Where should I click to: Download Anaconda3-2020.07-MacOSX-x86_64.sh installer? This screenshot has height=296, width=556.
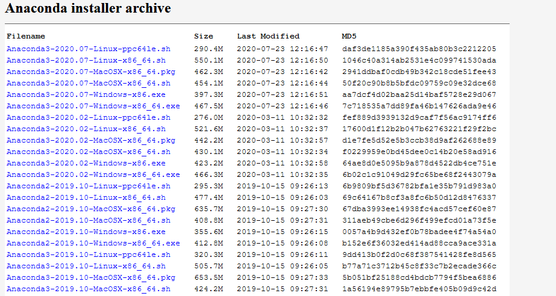click(x=89, y=83)
